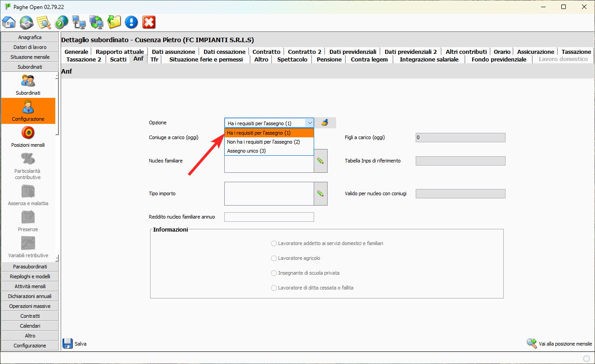Click edit pencil icon next to Nucleo familiare

click(x=320, y=161)
